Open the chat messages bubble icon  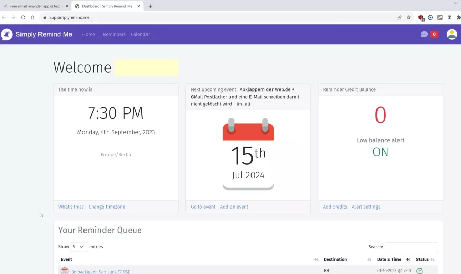point(424,34)
